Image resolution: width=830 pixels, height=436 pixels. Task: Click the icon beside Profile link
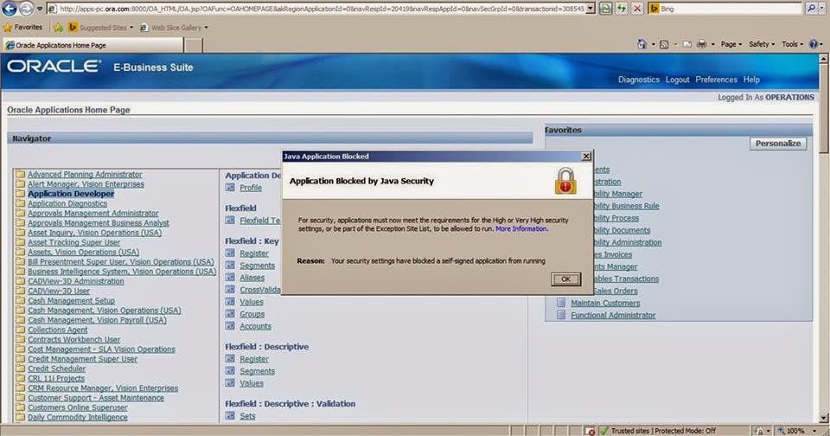pos(230,188)
